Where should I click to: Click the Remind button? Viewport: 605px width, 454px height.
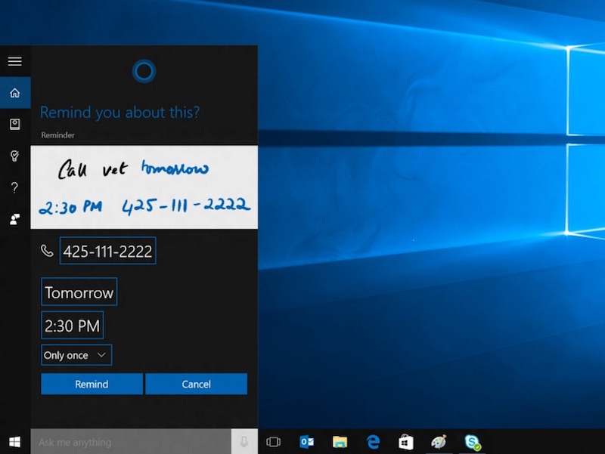click(92, 384)
